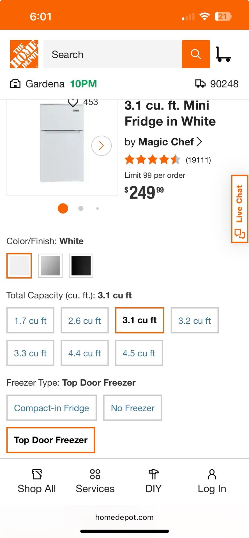This screenshot has width=249, height=538.
Task: Tap the Gardena store location icon
Action: (x=15, y=84)
